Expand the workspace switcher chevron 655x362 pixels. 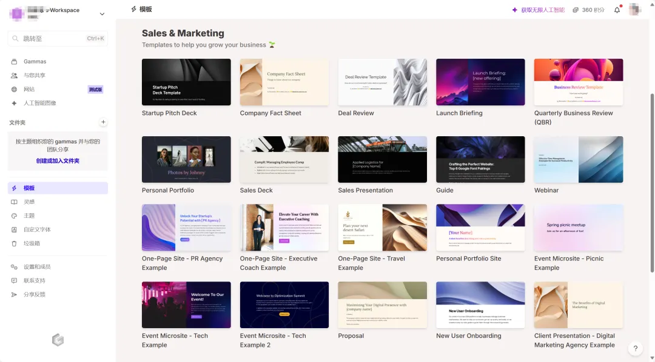(102, 14)
